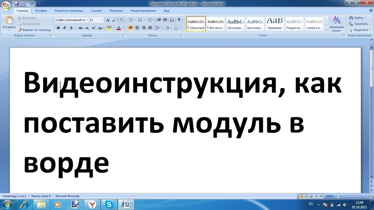Grow font size with the large A icon
The height and width of the screenshot is (210, 374).
tap(108, 20)
